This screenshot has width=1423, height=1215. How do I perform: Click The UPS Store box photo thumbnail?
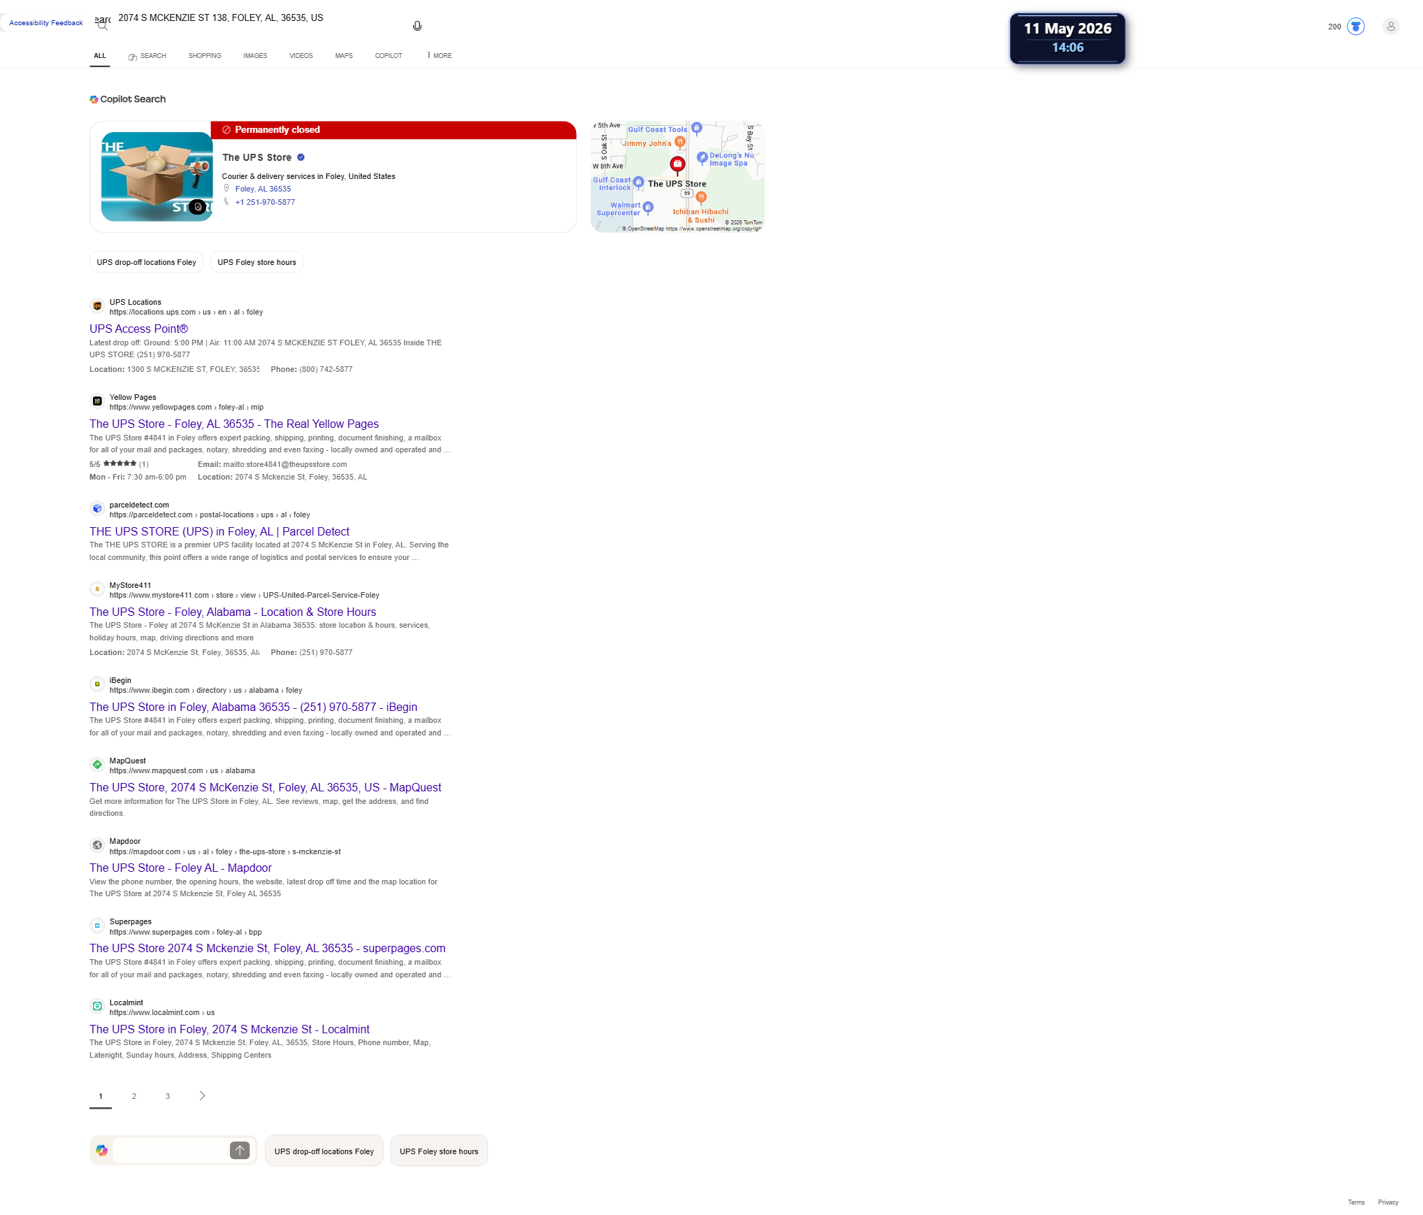click(x=157, y=177)
